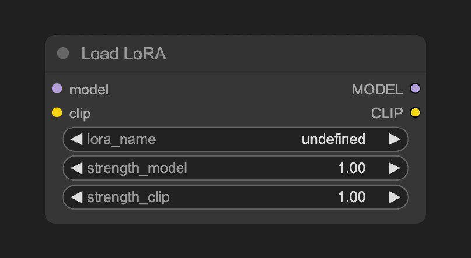Click the strength_clip 1.00 value
Image resolution: width=471 pixels, height=258 pixels.
coord(352,197)
